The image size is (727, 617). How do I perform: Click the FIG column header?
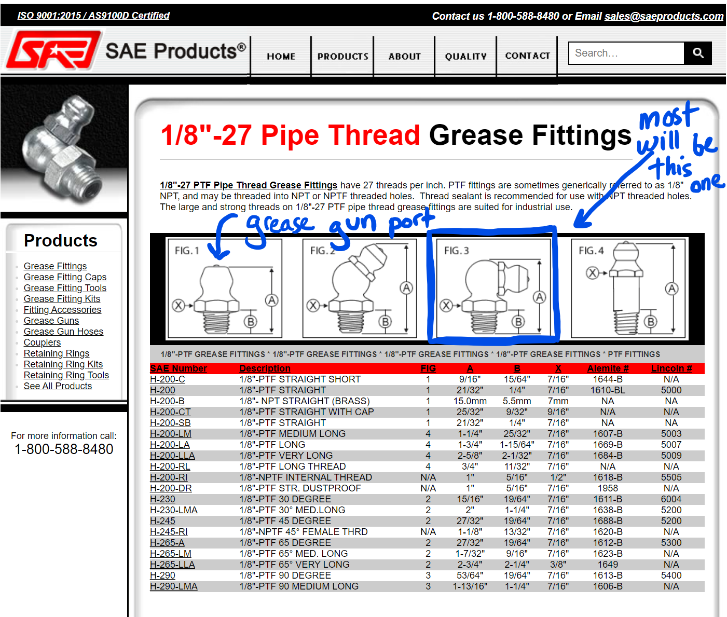pyautogui.click(x=428, y=368)
